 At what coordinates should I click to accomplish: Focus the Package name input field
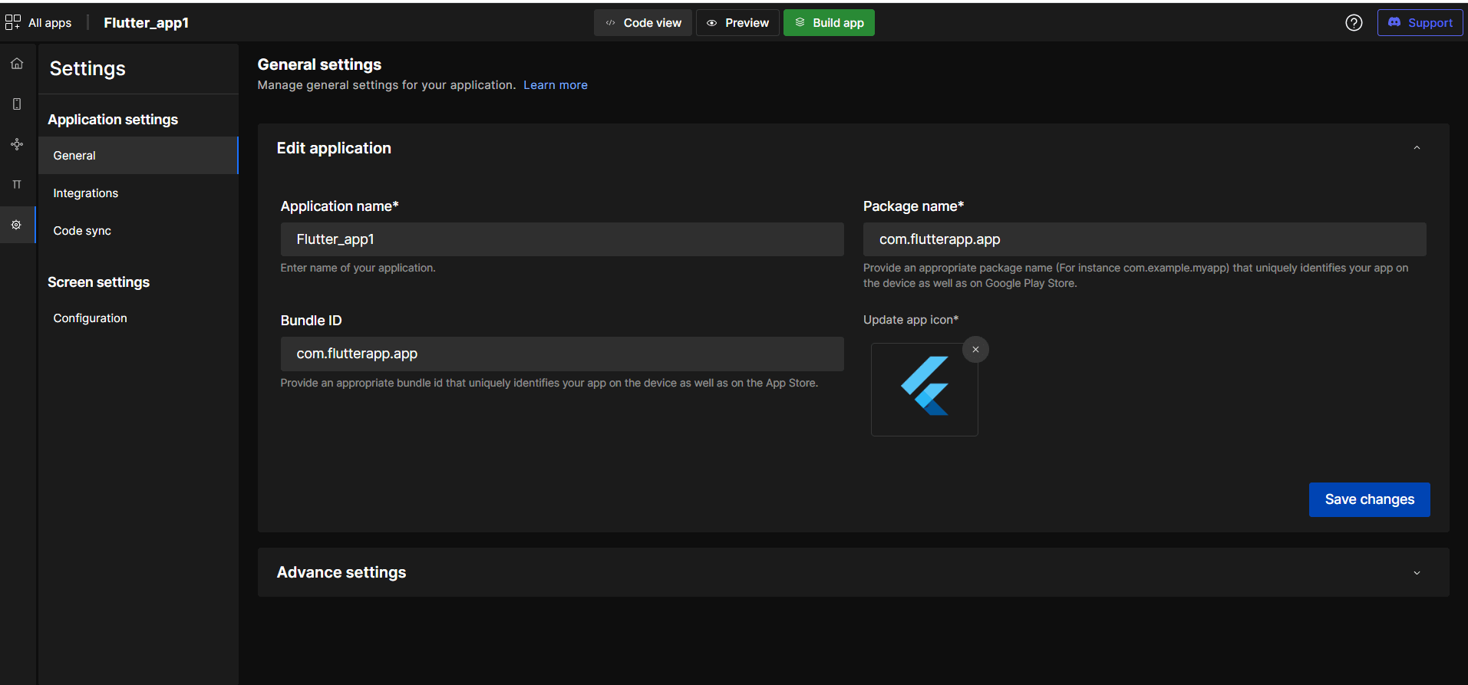click(x=1143, y=239)
